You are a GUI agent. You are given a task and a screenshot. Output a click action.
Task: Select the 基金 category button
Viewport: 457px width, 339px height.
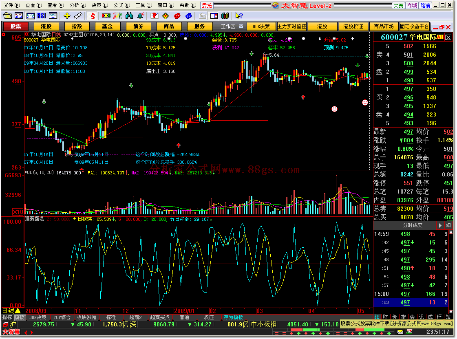click(107, 26)
